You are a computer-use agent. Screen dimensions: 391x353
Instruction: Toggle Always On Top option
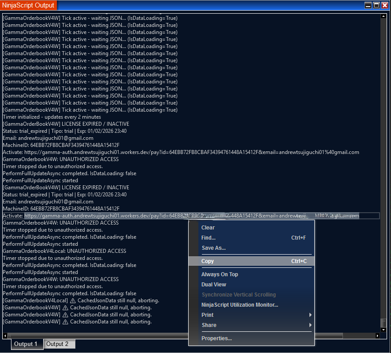point(220,274)
